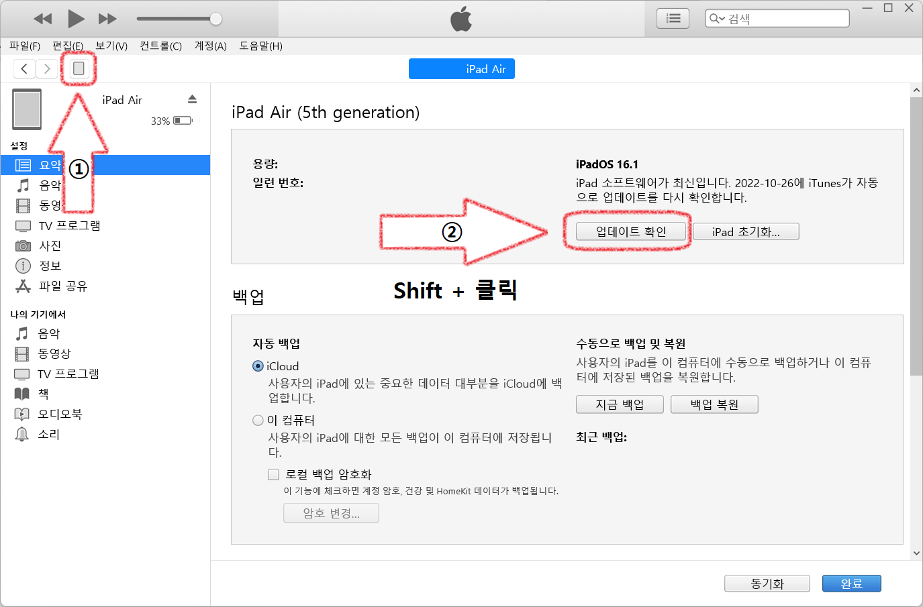The width and height of the screenshot is (923, 607).
Task: Click the Apple logo in the header
Action: pyautogui.click(x=461, y=19)
